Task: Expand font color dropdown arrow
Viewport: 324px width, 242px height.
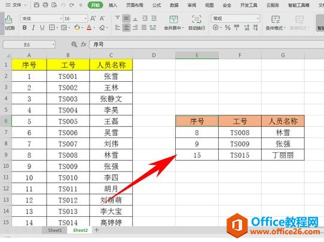Action: (94, 27)
